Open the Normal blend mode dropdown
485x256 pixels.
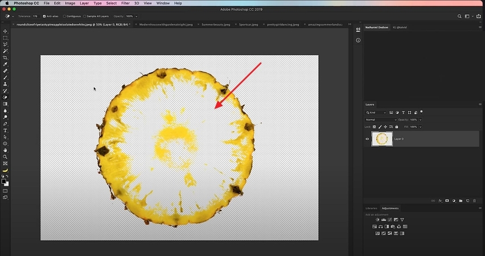pyautogui.click(x=381, y=119)
